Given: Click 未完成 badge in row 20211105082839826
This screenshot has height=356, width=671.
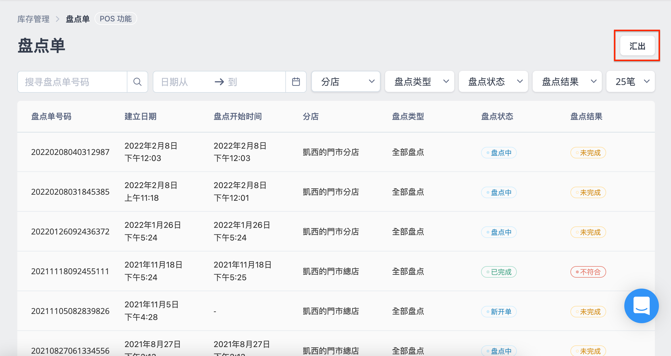Looking at the screenshot, I should coord(588,312).
